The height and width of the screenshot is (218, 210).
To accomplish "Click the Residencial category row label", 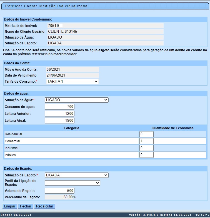I will [13, 134].
